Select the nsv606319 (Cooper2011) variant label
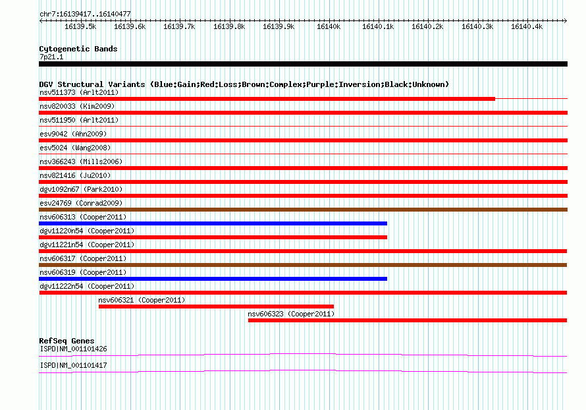586x410 pixels. pos(84,272)
